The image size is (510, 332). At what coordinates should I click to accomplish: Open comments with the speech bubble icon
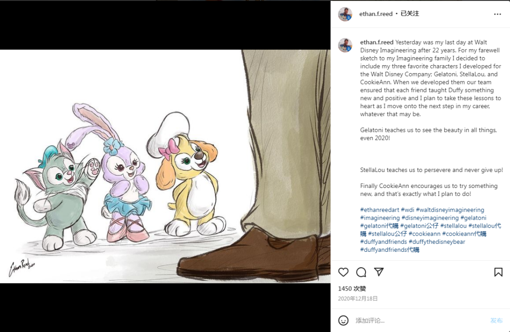pyautogui.click(x=361, y=272)
